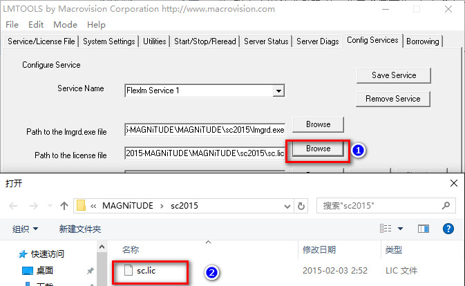Select 快速访问 in the navigation pane

point(48,254)
